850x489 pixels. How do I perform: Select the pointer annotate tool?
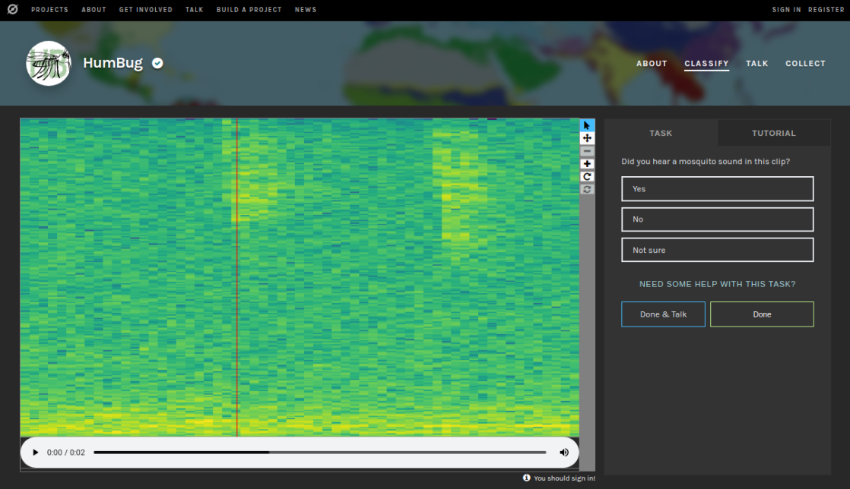587,125
